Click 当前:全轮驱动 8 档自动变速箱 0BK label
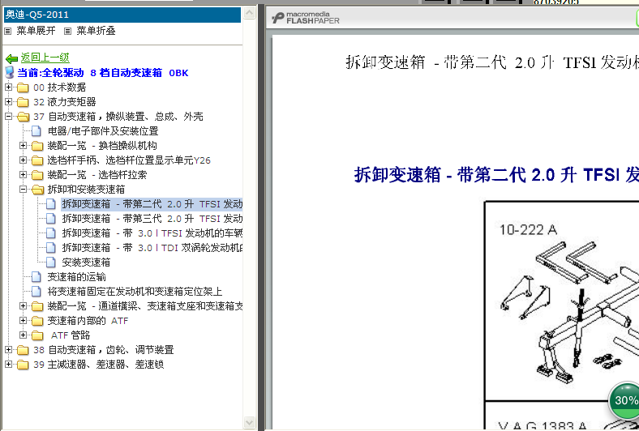The image size is (639, 431). (103, 73)
